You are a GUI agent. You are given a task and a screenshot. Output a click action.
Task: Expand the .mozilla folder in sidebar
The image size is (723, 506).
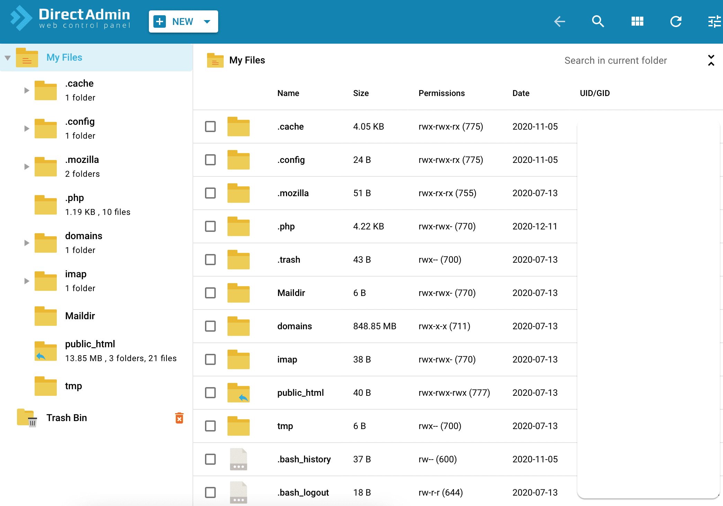(27, 166)
